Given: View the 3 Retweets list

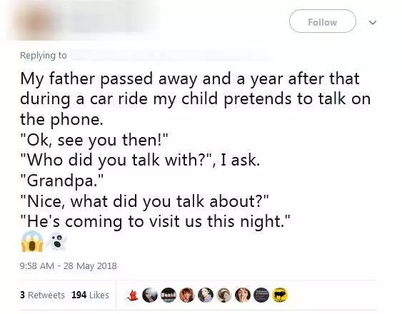Looking at the screenshot, I should coord(42,295).
